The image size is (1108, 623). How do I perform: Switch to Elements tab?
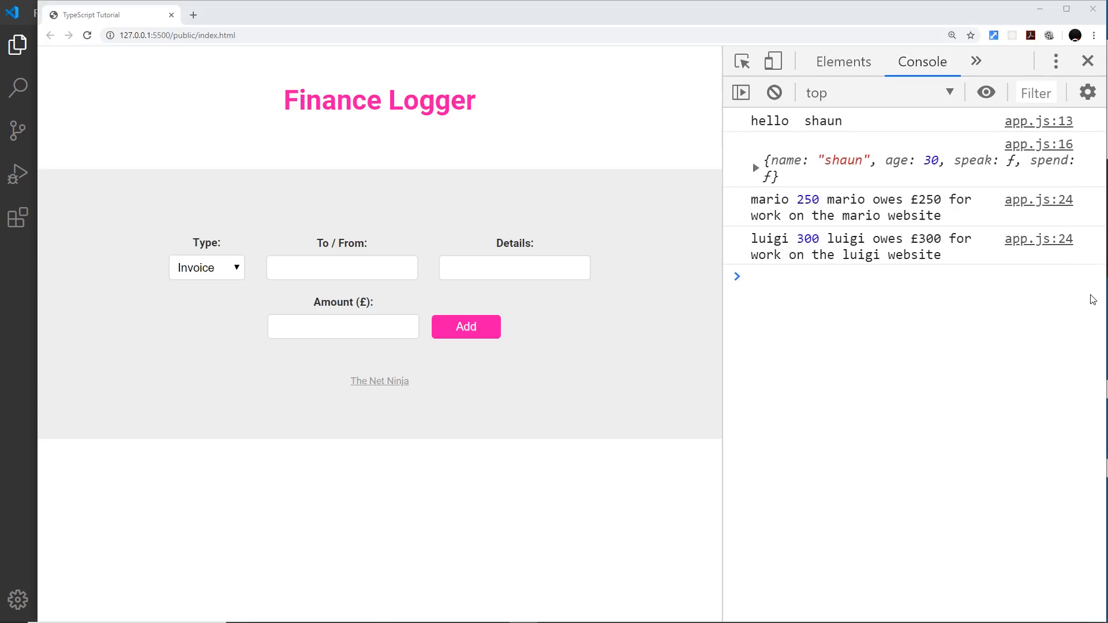(x=843, y=62)
